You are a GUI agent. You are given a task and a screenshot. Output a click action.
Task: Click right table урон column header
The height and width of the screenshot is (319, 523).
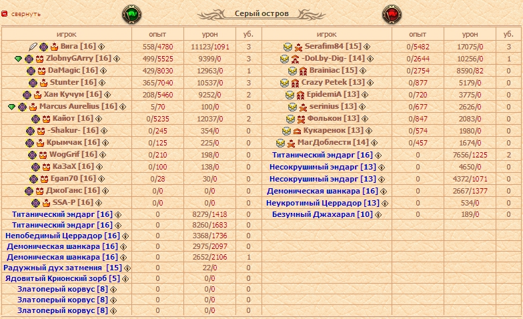click(x=470, y=34)
